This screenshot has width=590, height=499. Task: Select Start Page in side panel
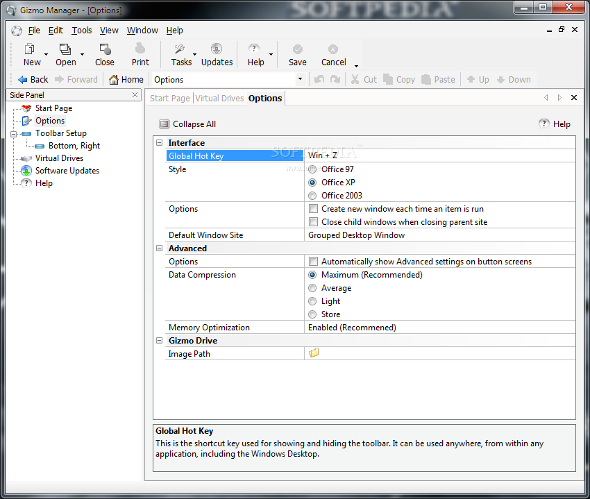pyautogui.click(x=53, y=108)
